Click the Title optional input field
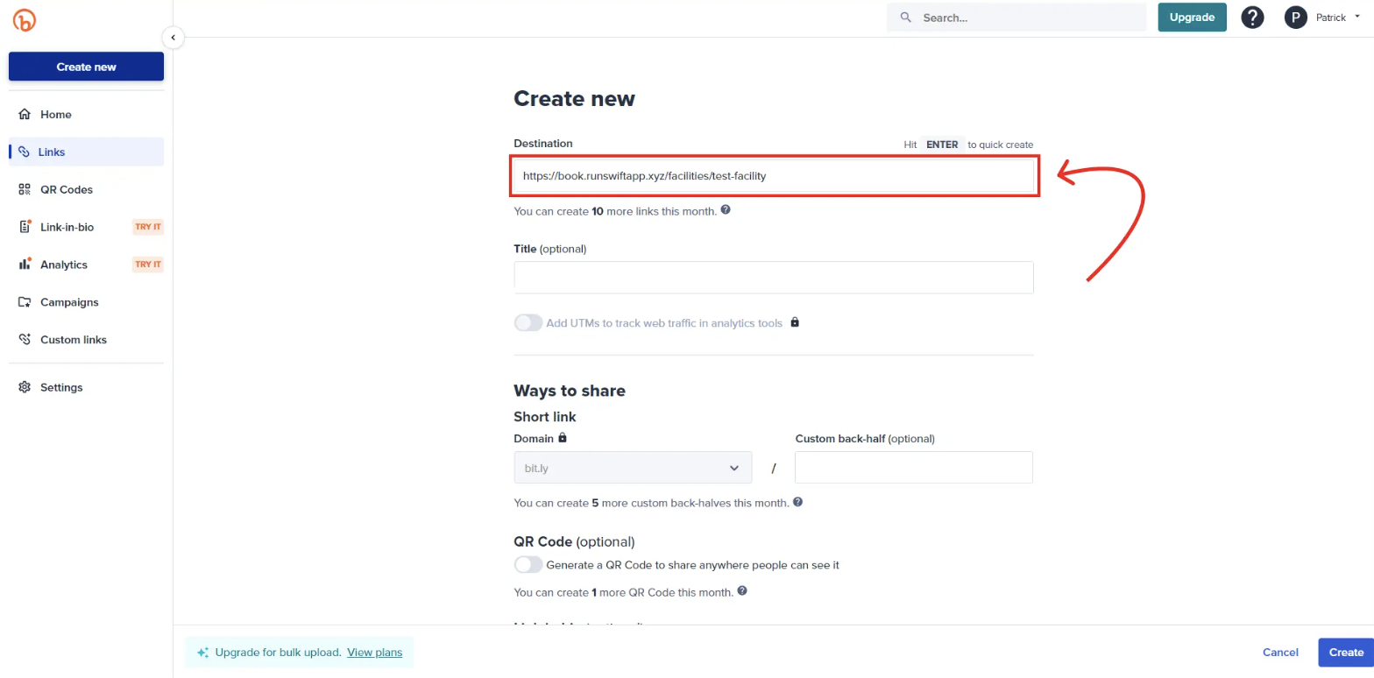Image resolution: width=1374 pixels, height=678 pixels. (x=773, y=278)
